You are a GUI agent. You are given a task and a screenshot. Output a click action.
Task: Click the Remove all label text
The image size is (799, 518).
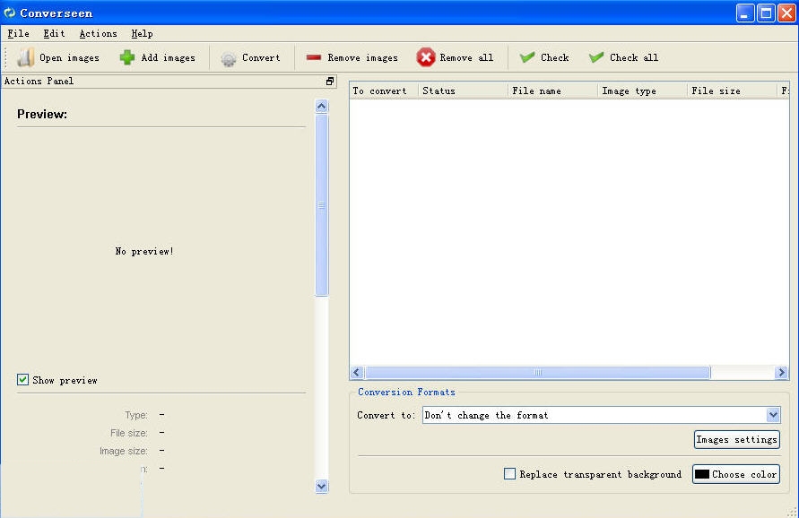pyautogui.click(x=466, y=58)
